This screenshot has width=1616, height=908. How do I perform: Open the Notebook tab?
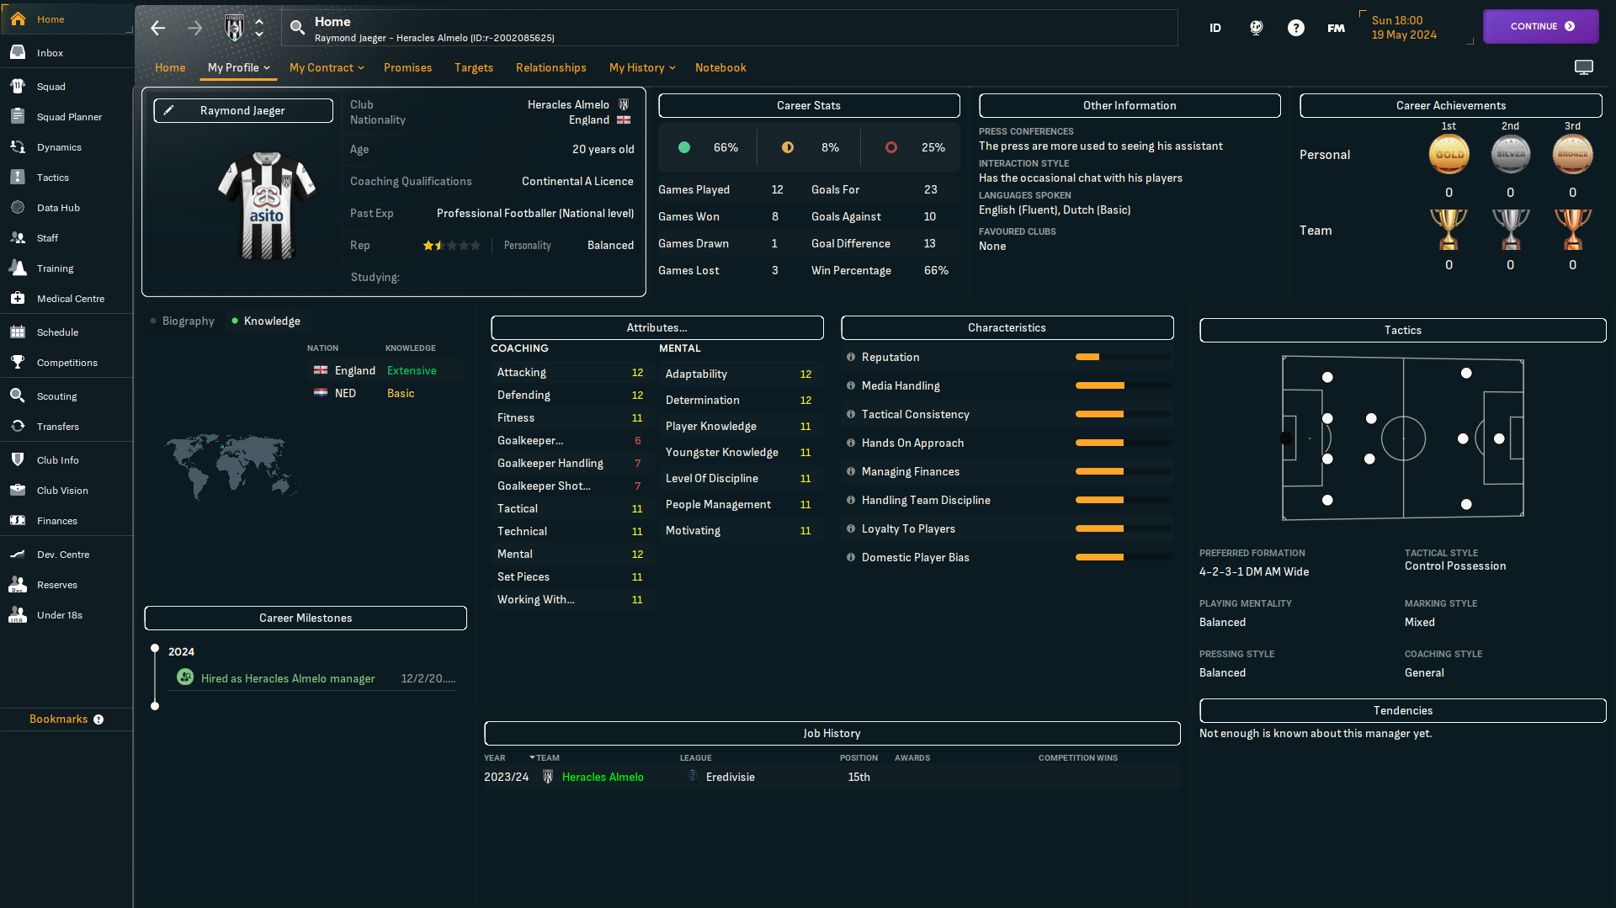coord(720,67)
